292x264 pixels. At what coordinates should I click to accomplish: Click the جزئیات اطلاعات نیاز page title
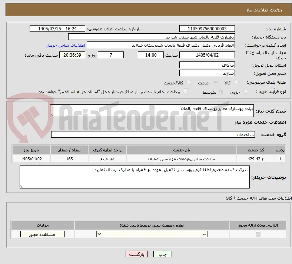coord(265,10)
